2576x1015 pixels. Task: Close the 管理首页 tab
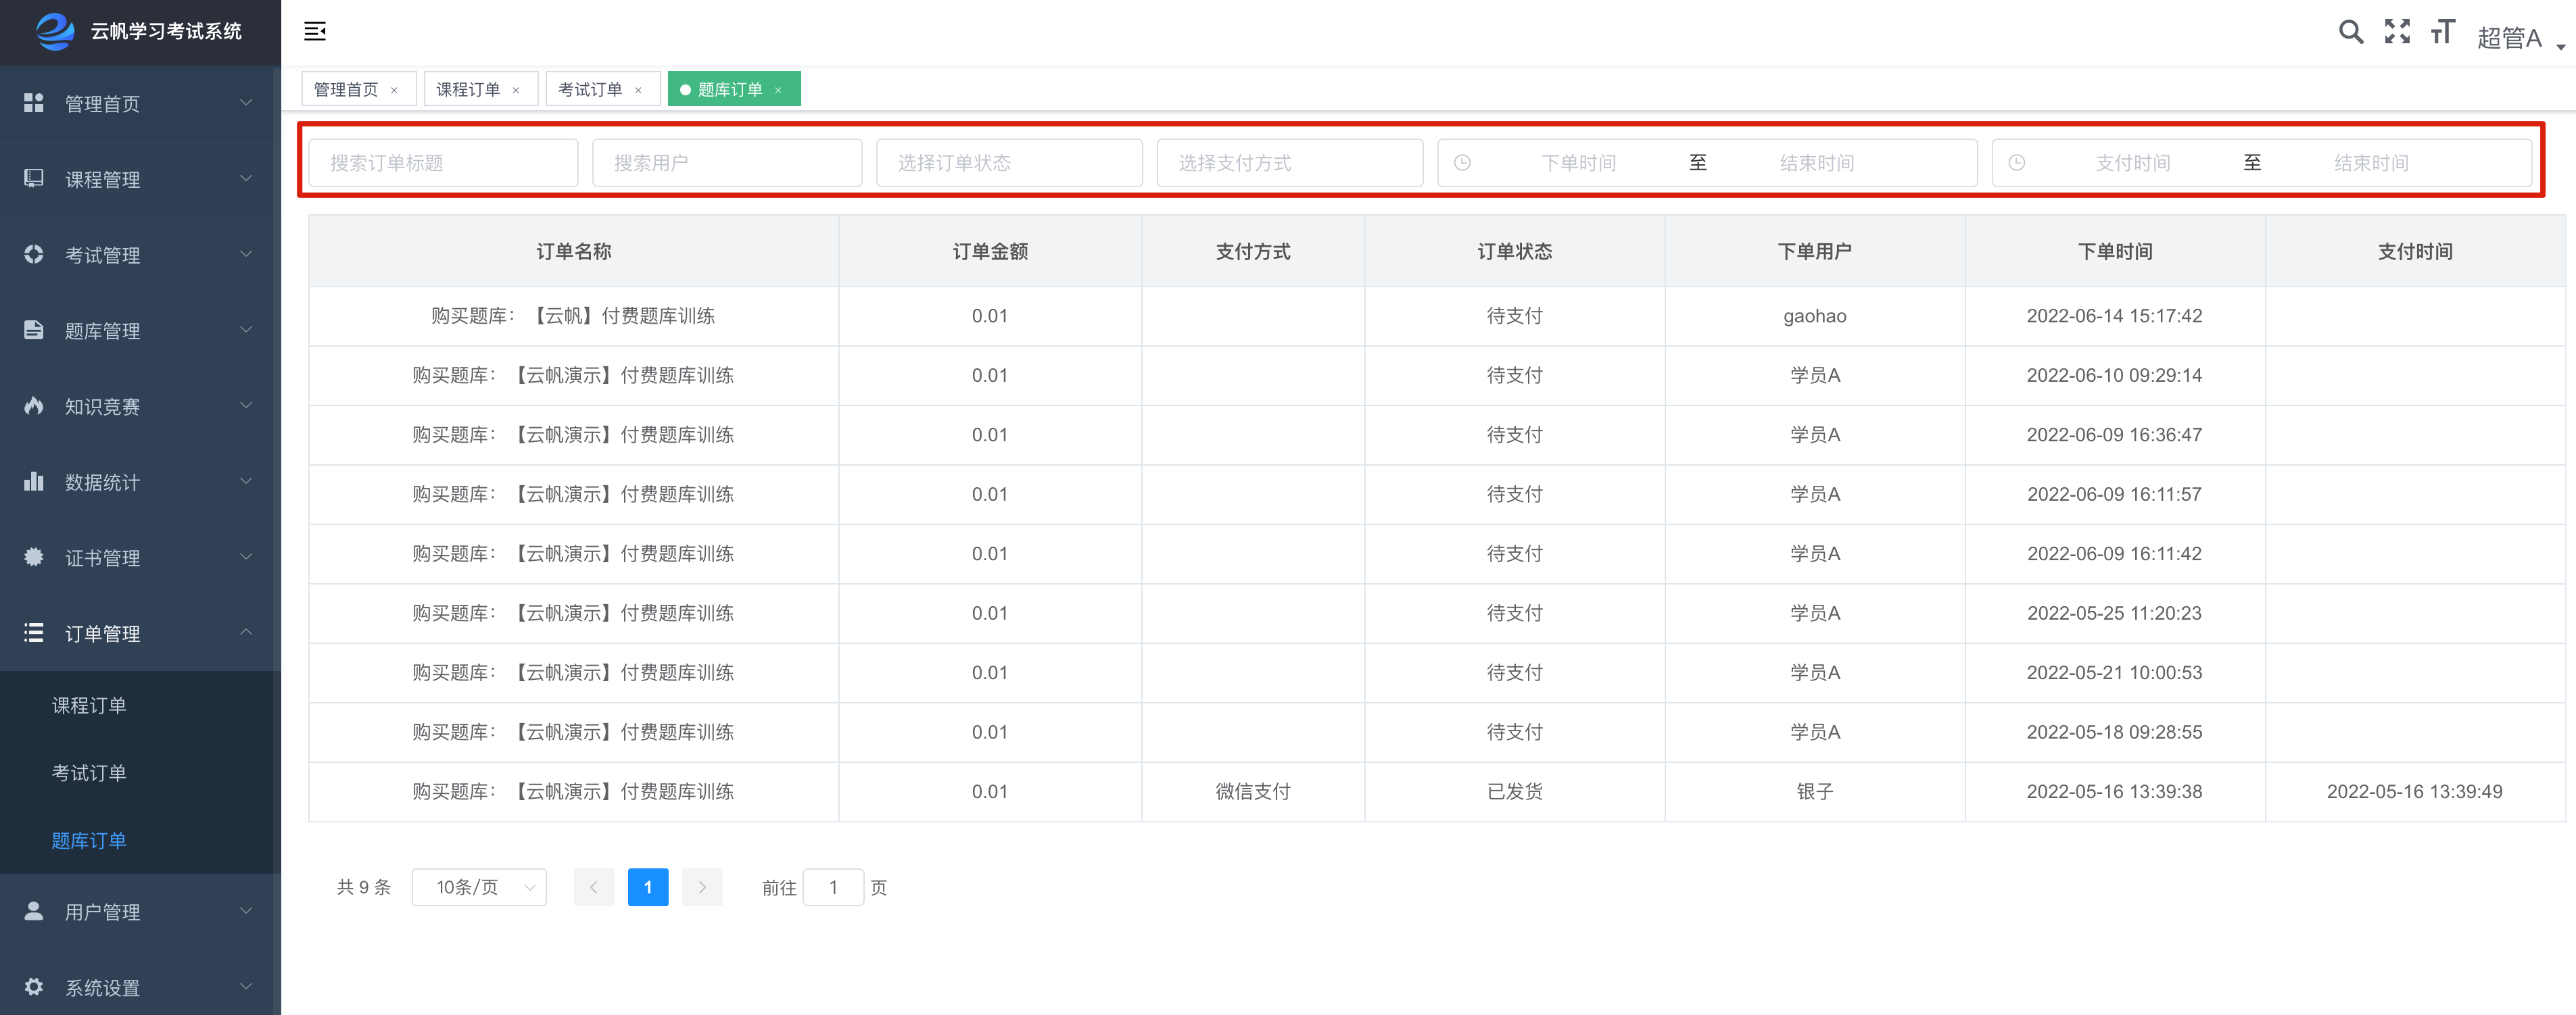tap(394, 90)
